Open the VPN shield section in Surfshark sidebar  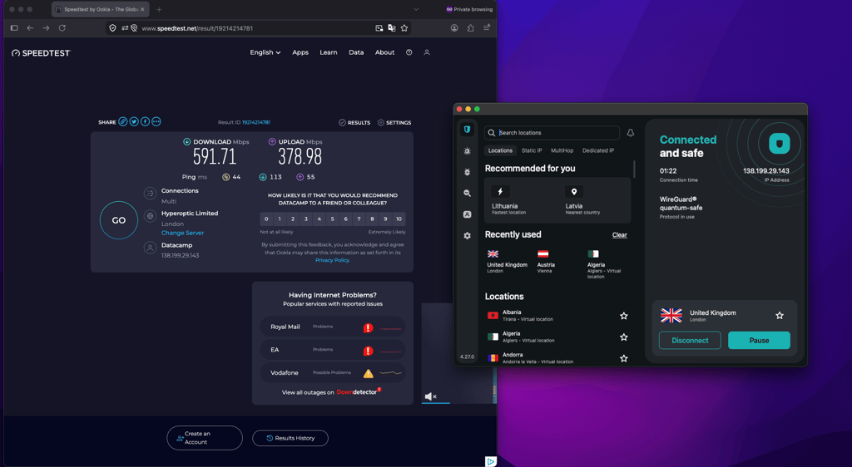[467, 130]
